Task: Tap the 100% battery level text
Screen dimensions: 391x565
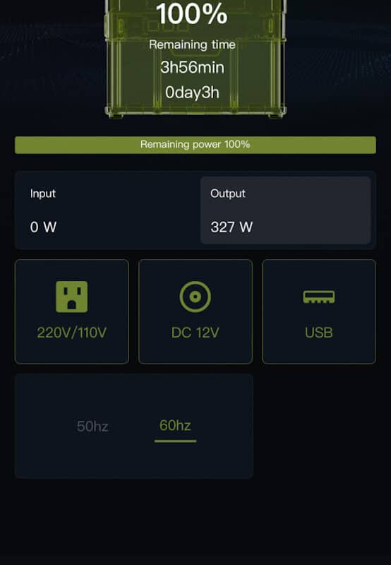Action: point(192,14)
